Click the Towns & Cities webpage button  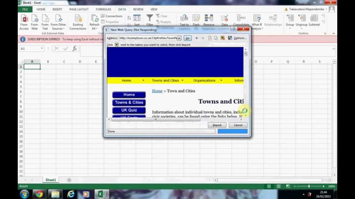click(129, 102)
